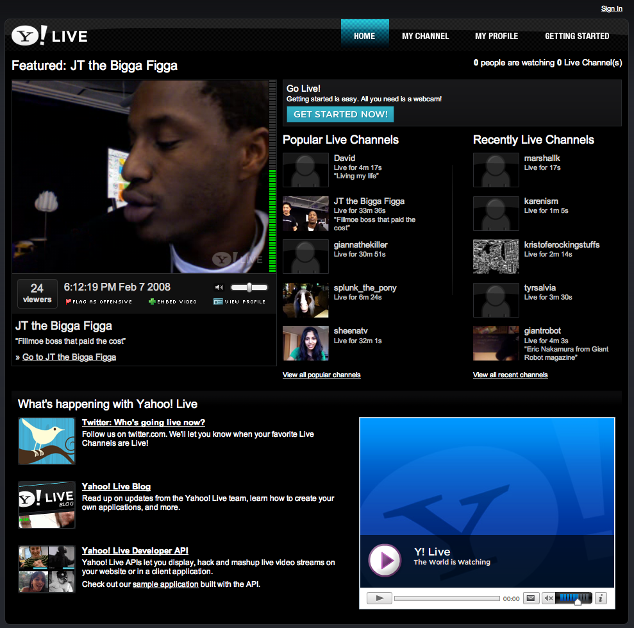This screenshot has height=628, width=634.
Task: Click the Developer API collage image
Action: point(47,569)
